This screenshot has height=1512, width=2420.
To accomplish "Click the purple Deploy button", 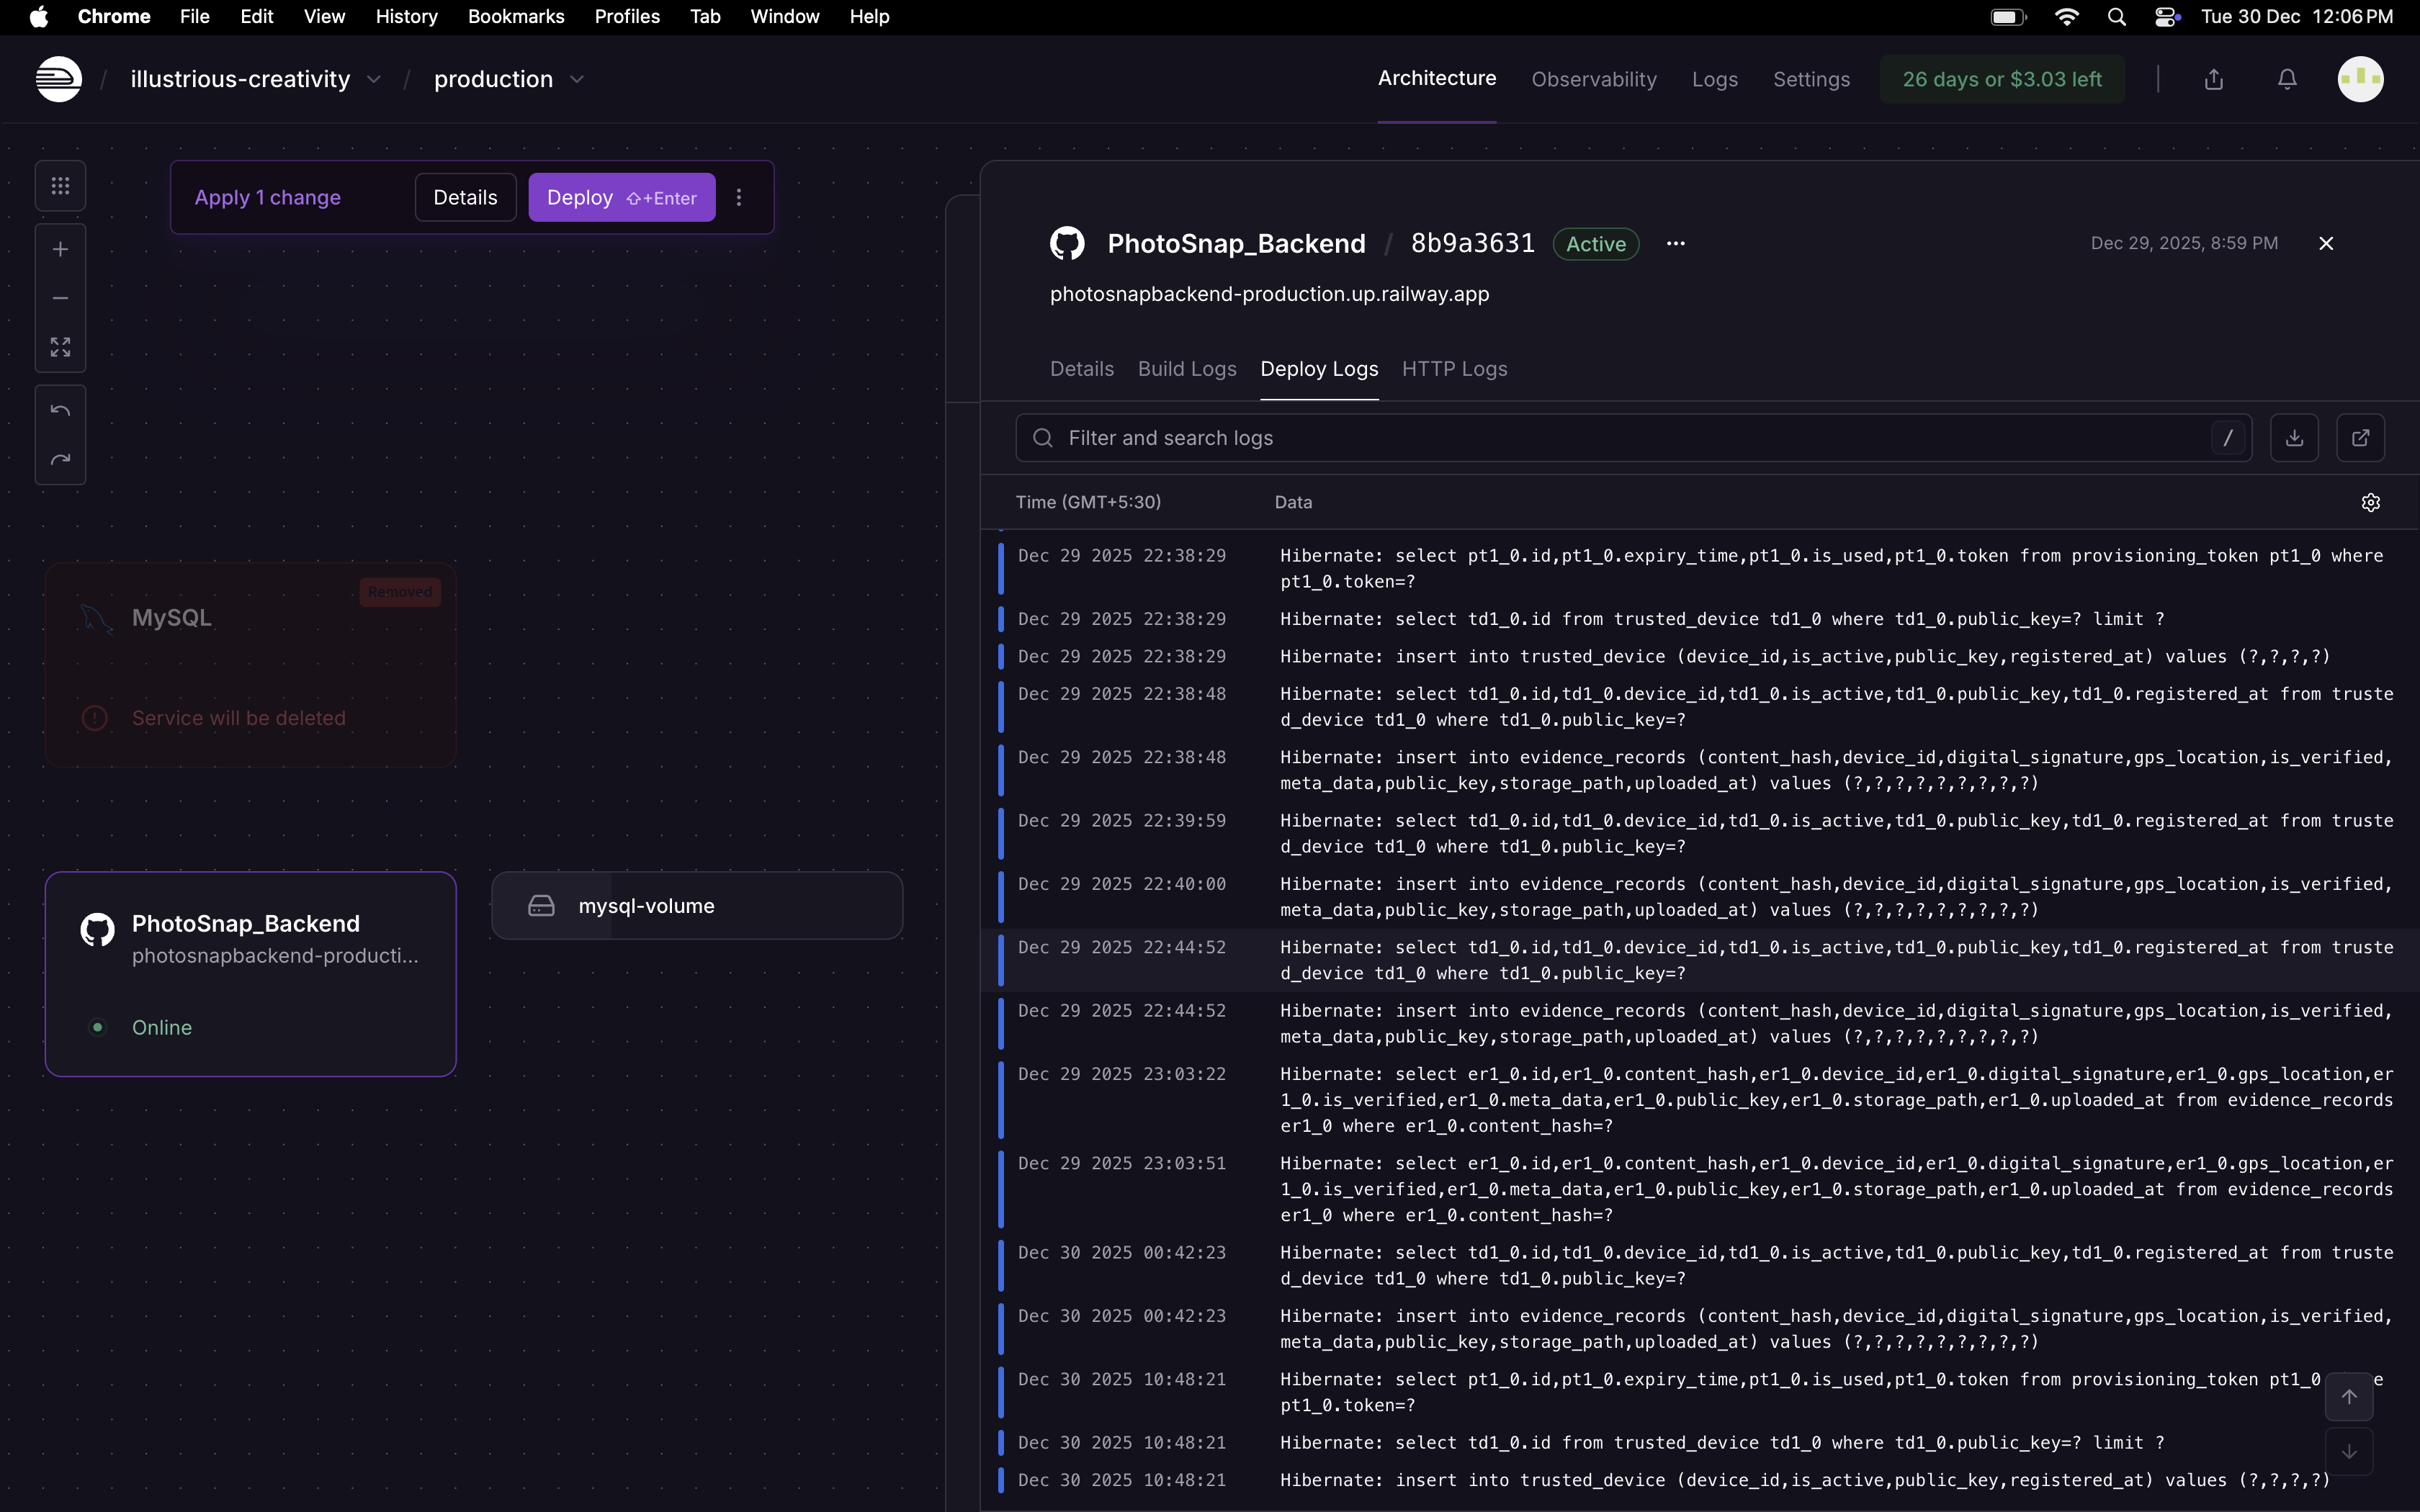I will click(621, 197).
